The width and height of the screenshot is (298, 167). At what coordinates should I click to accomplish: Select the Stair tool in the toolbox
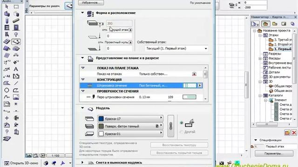coord(7,41)
